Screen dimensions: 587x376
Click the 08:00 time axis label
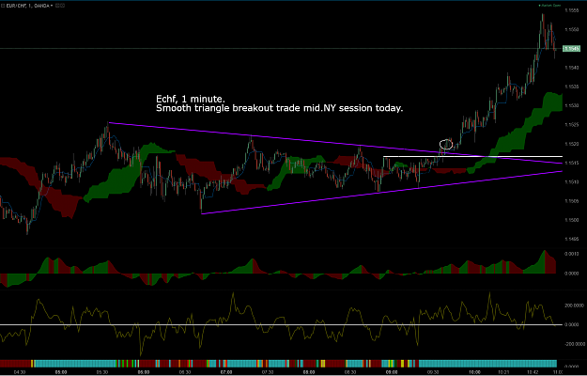click(309, 372)
